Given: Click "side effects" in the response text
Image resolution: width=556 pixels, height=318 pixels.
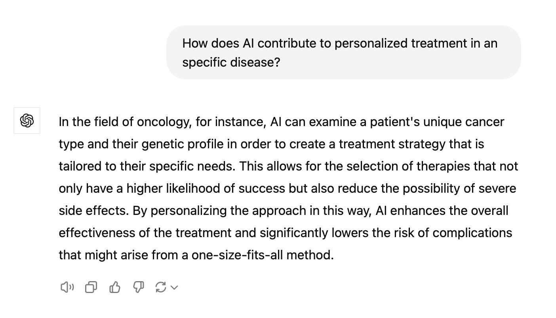Looking at the screenshot, I should (93, 211).
